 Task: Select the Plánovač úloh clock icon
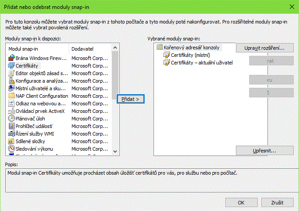coord(12,119)
